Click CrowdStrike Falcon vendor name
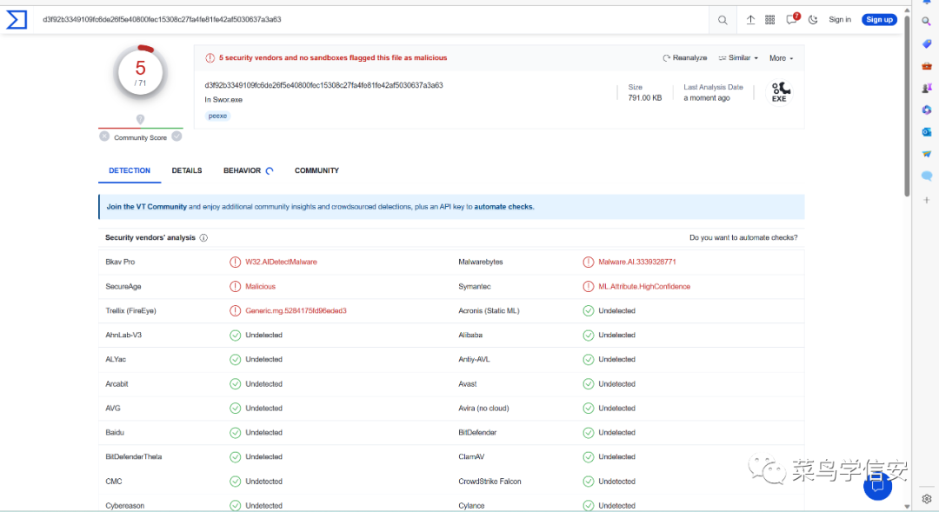The image size is (939, 512). 489,482
